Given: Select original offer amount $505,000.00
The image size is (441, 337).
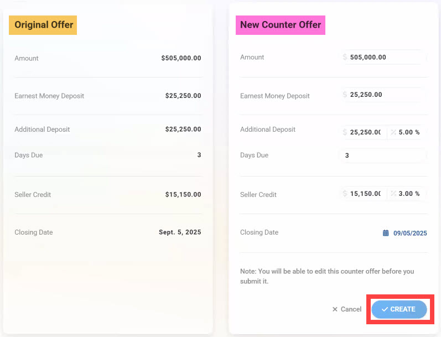Looking at the screenshot, I should [181, 58].
